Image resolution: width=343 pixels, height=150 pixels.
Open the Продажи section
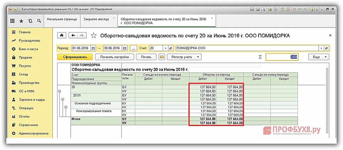(x=25, y=57)
